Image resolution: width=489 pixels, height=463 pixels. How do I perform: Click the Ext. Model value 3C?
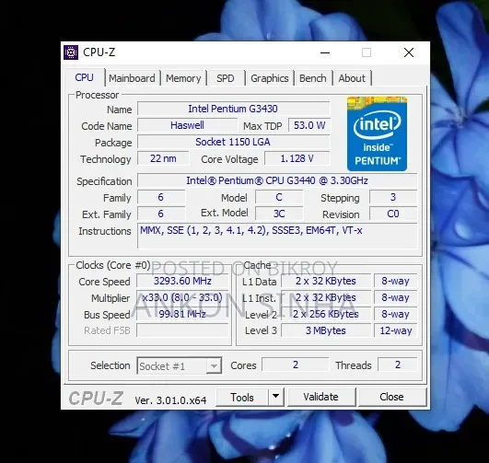[x=279, y=214]
